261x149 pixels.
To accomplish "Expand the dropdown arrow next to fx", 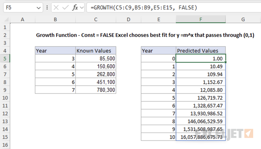I will pyautogui.click(x=82, y=8).
